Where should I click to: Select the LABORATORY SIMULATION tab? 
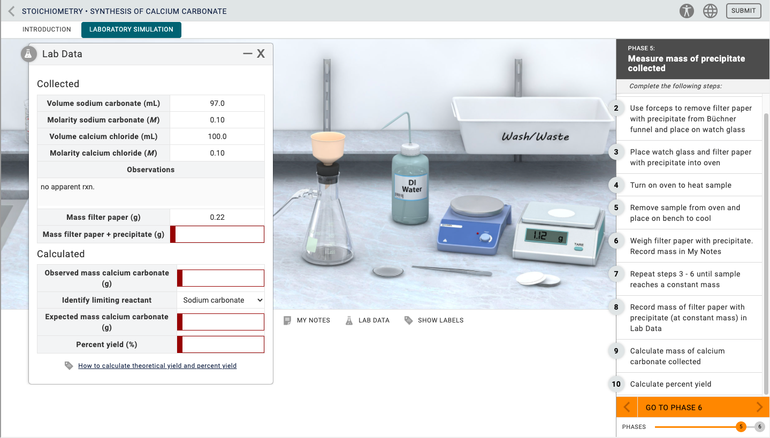131,29
